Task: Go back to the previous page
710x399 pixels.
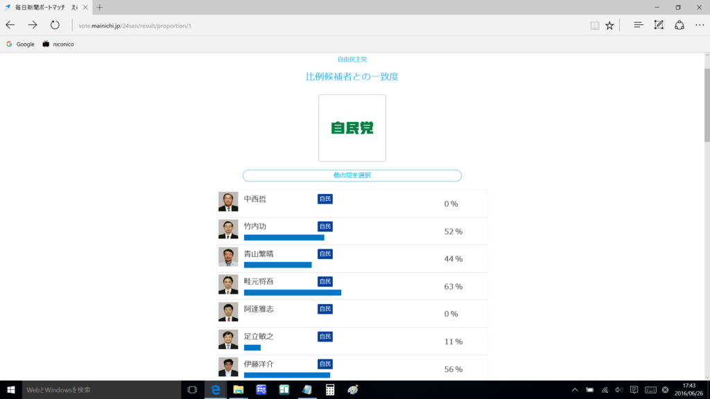Action: coord(10,26)
